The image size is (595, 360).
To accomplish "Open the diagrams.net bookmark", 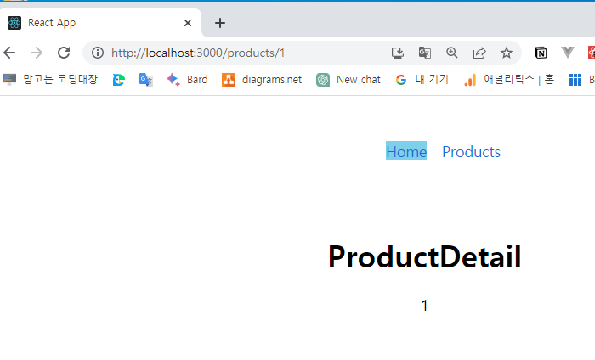I will click(263, 80).
